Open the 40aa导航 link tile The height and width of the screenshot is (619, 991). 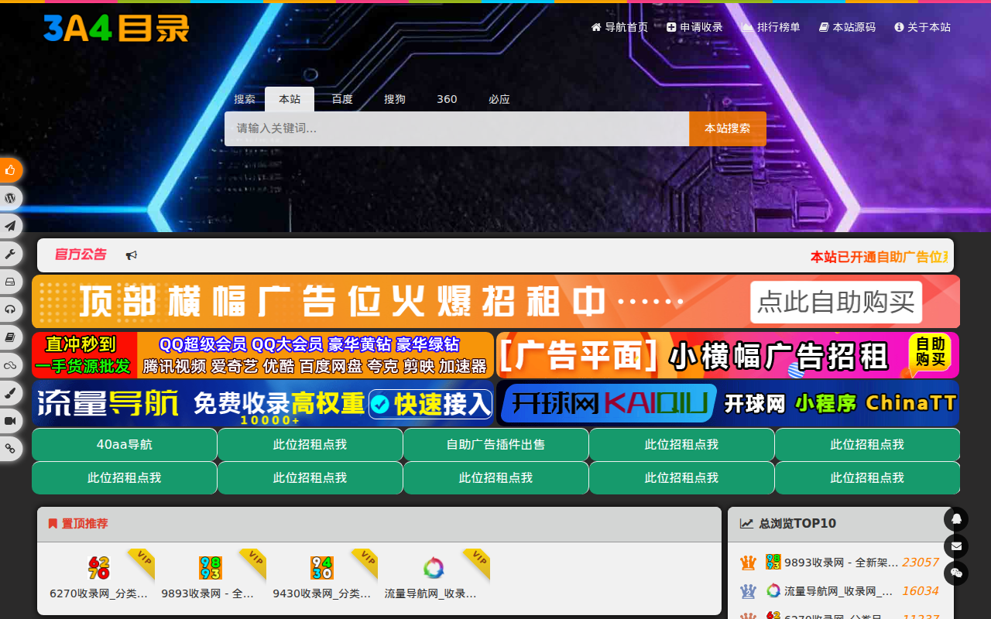(x=124, y=444)
